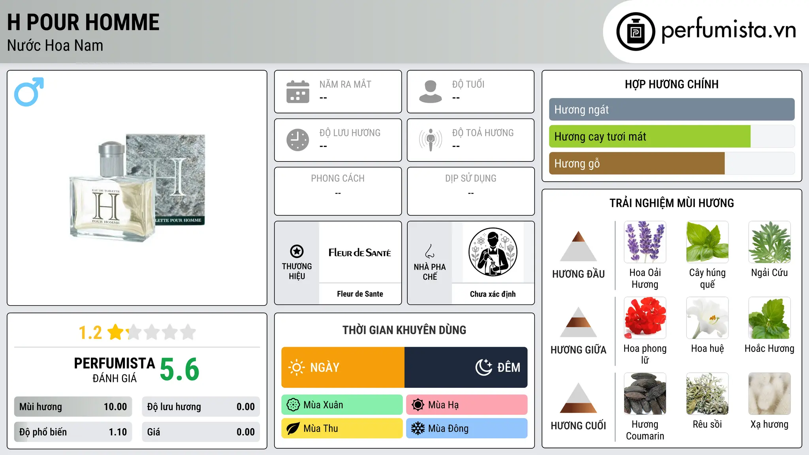Click the star badge icon above Thương hiệu

[x=297, y=251]
